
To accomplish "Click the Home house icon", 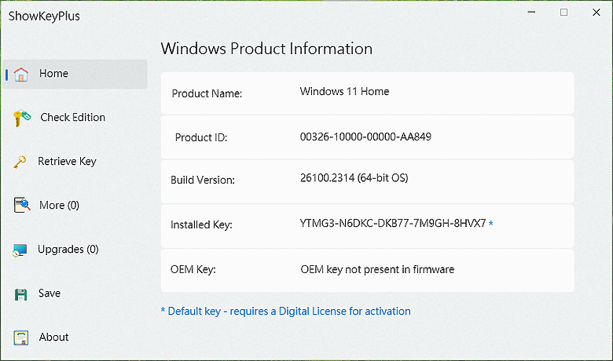I will (x=21, y=74).
